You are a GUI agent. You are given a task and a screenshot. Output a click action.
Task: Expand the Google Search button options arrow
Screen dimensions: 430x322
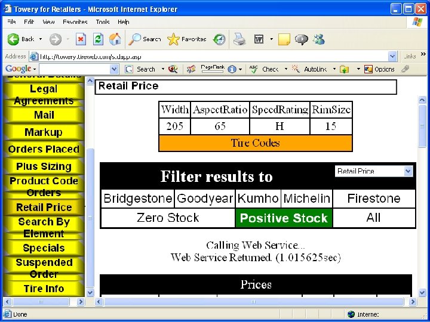tap(163, 69)
